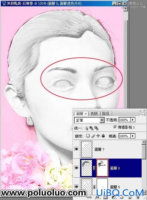Screen dimensions: 147x200
Task: Click mask link icon on 圖層 5
Action: (x=94, y=187)
